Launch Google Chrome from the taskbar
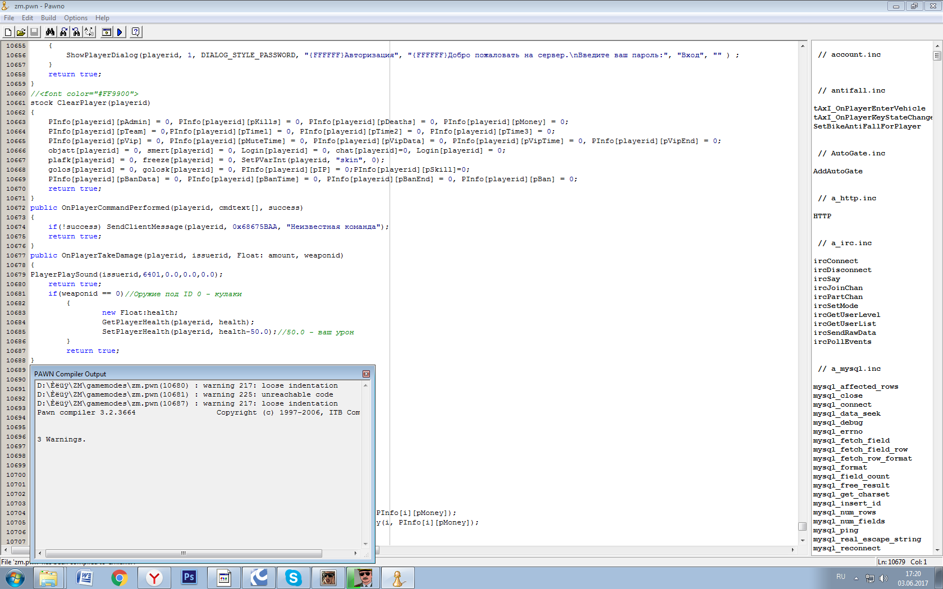 (x=119, y=578)
